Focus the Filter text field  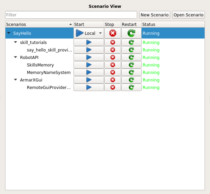71,15
